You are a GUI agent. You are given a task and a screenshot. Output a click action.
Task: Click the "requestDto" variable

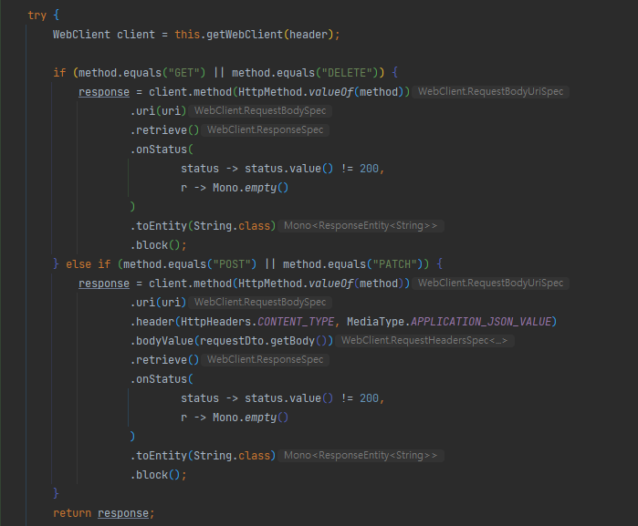pos(232,341)
